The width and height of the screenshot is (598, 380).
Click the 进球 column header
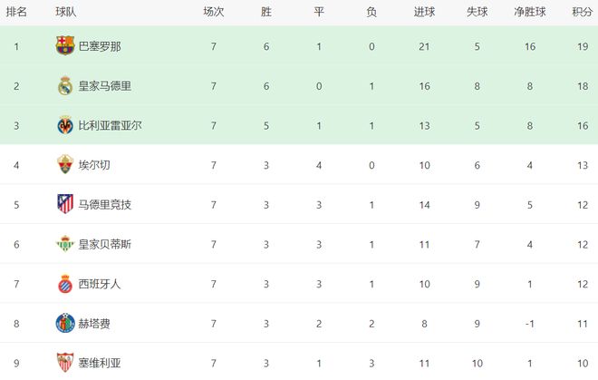[x=424, y=12]
